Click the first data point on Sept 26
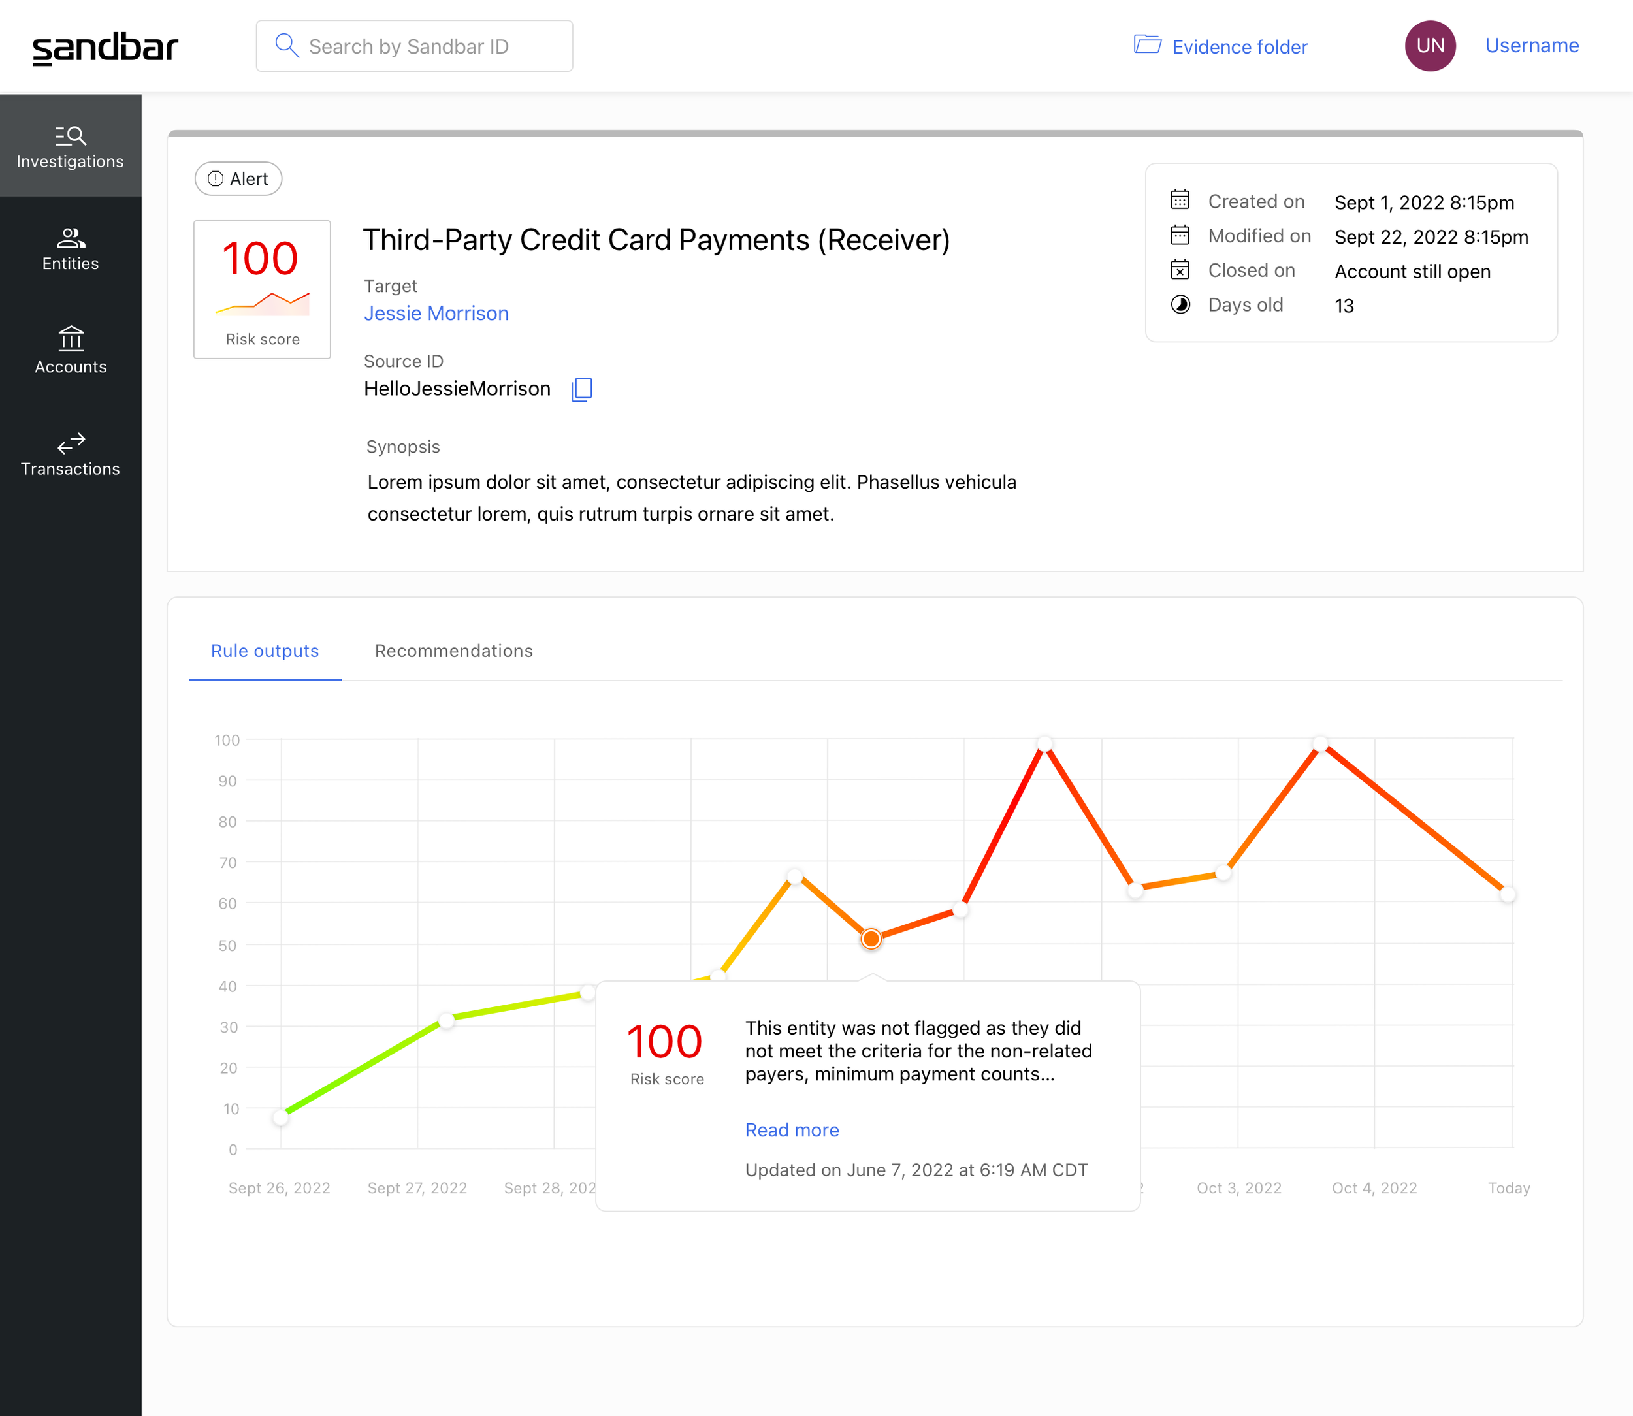This screenshot has height=1416, width=1633. [281, 1116]
